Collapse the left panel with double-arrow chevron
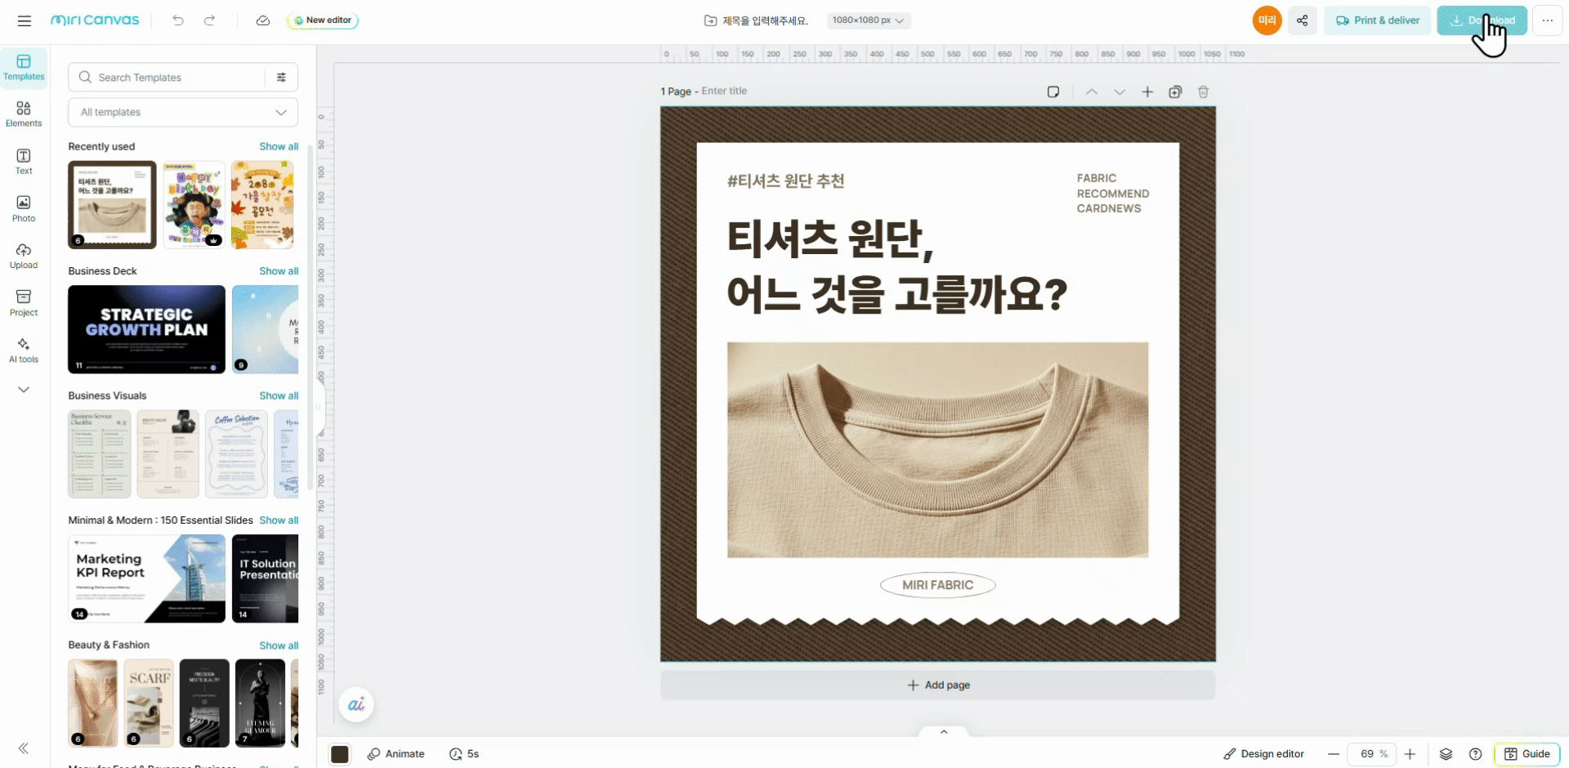The image size is (1569, 768). 23,748
